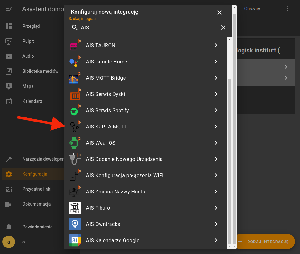This screenshot has height=254, width=300.
Task: Open the three-dot overflow menu
Action: pyautogui.click(x=288, y=9)
